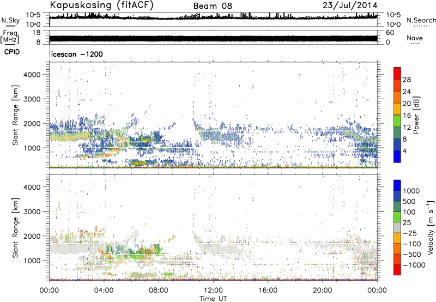Click the 'Slant Range [km]' label of the velocity panel
The width and height of the screenshot is (436, 302).
[15, 227]
